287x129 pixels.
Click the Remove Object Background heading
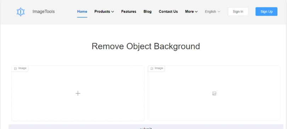click(x=146, y=46)
